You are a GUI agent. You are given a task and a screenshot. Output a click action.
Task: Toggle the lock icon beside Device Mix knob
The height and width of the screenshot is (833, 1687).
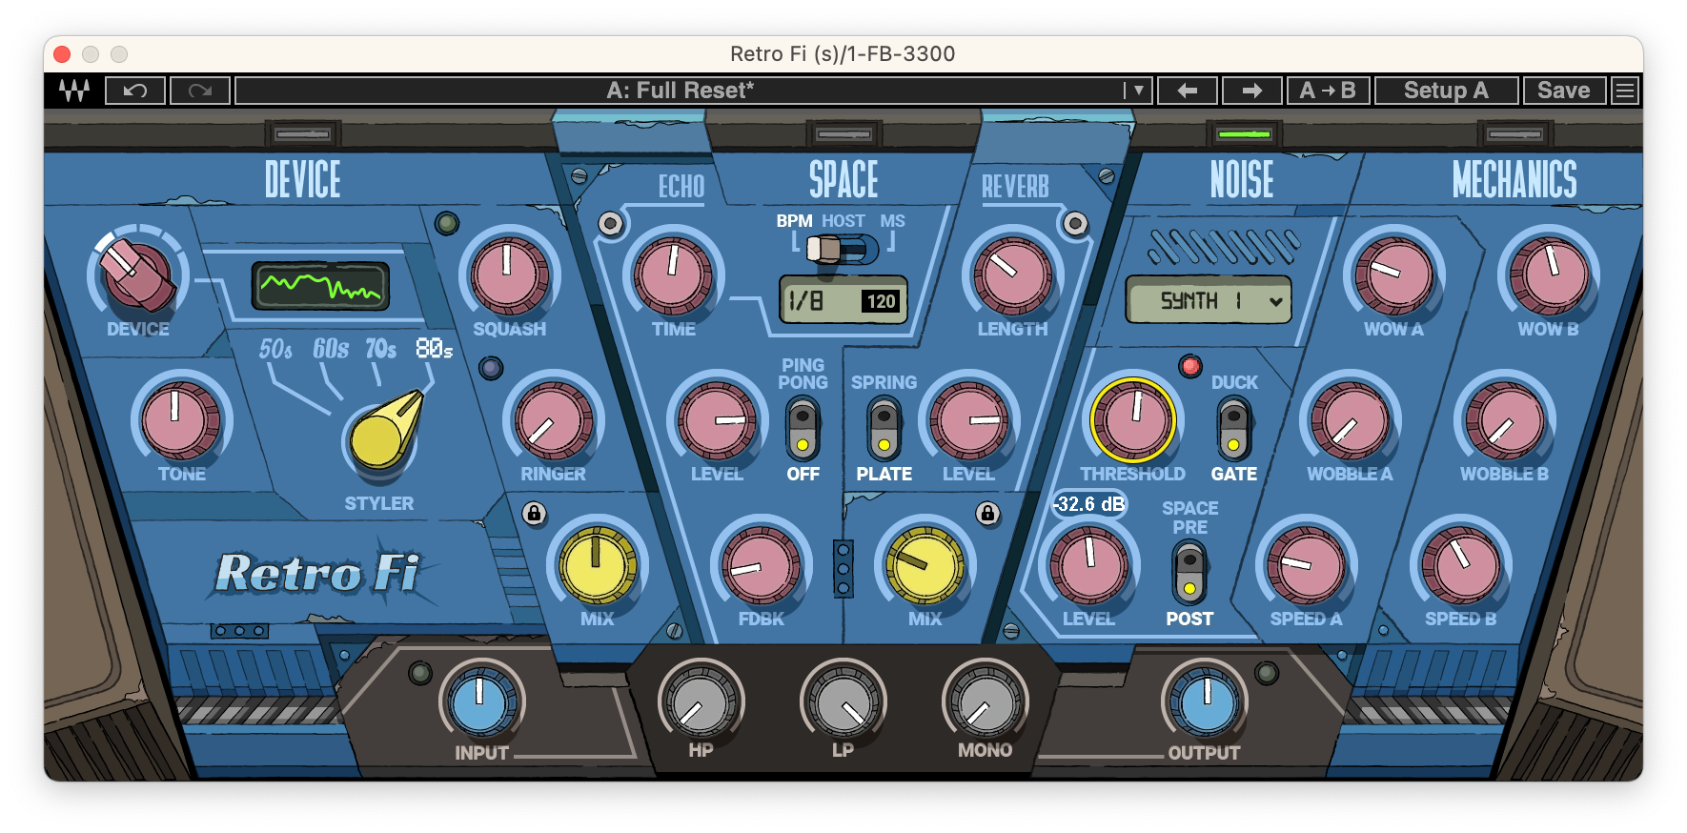[534, 514]
